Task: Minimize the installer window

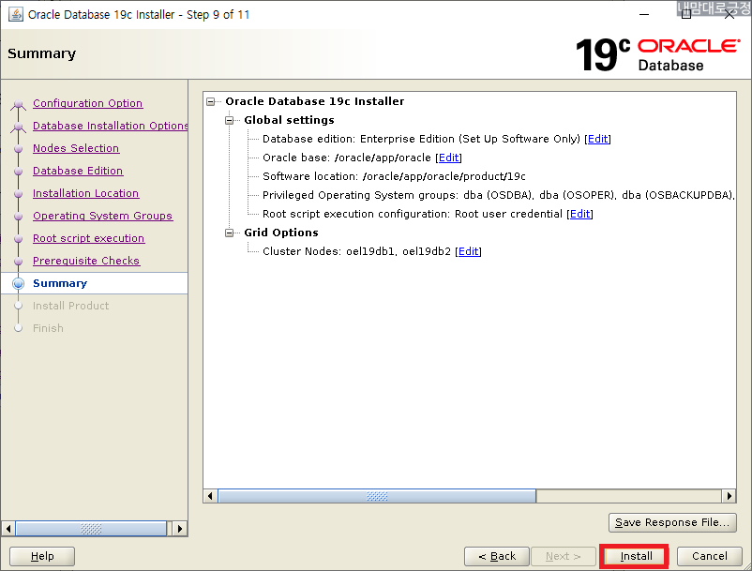Action: point(644,15)
